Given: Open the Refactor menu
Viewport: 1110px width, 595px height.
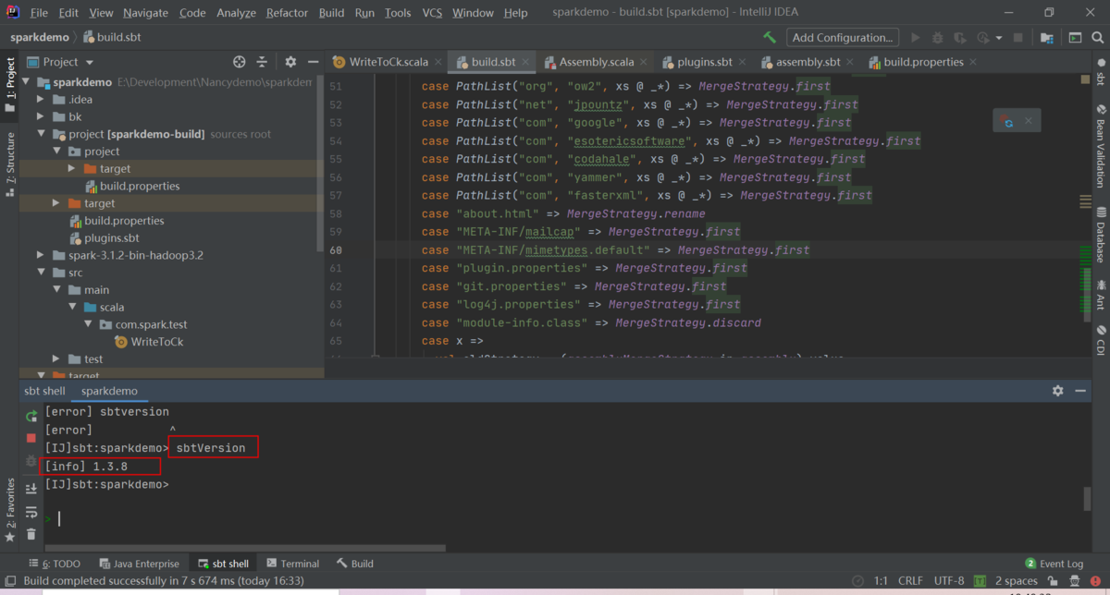Looking at the screenshot, I should [x=287, y=13].
